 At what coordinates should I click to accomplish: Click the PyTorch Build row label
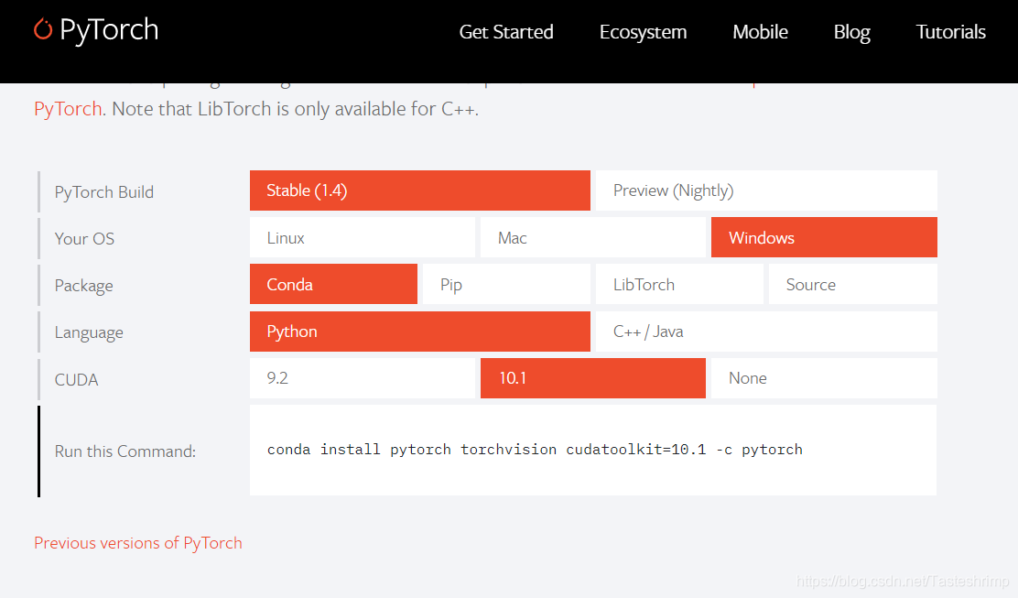[103, 192]
